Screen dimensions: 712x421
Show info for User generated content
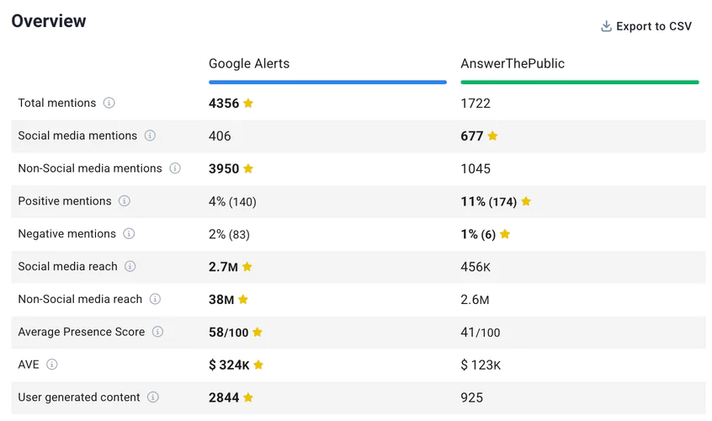tap(153, 397)
